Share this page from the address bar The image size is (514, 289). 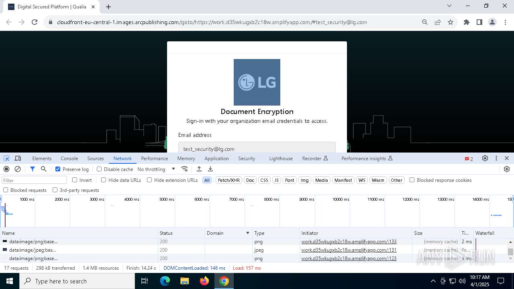coord(438,22)
